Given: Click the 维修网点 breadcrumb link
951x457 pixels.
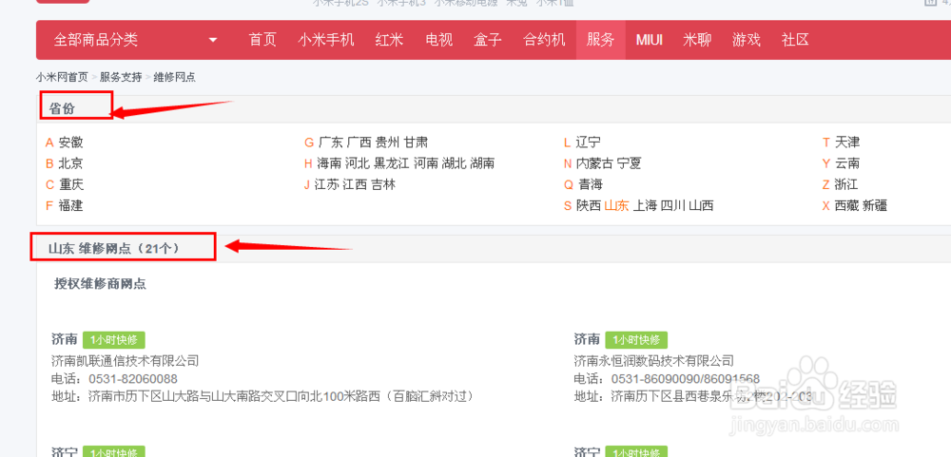Looking at the screenshot, I should [175, 77].
